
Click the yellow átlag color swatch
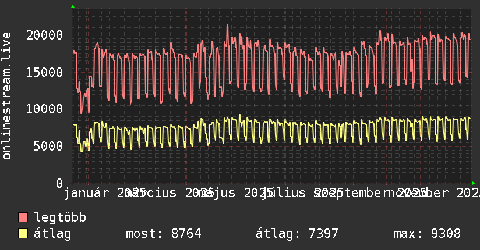[x=23, y=234]
